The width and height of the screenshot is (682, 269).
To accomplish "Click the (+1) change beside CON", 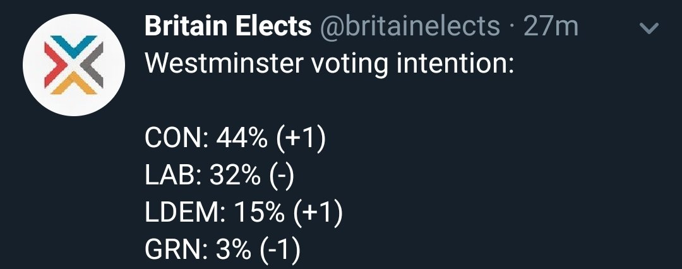I will point(300,140).
